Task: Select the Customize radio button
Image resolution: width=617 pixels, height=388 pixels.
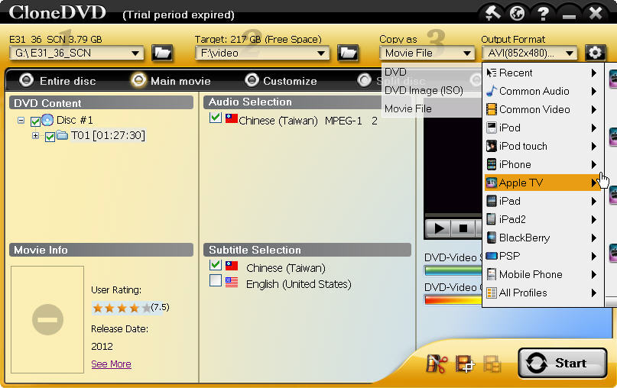Action: pyautogui.click(x=252, y=80)
